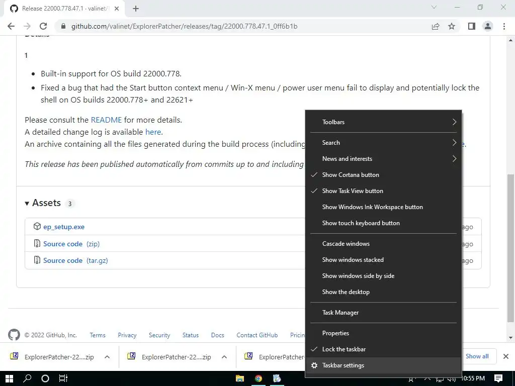Image resolution: width=515 pixels, height=386 pixels.
Task: Open Properties from the context menu
Action: [383, 333]
